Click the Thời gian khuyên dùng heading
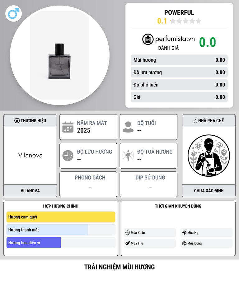This screenshot has height=285, width=239. coord(178,206)
